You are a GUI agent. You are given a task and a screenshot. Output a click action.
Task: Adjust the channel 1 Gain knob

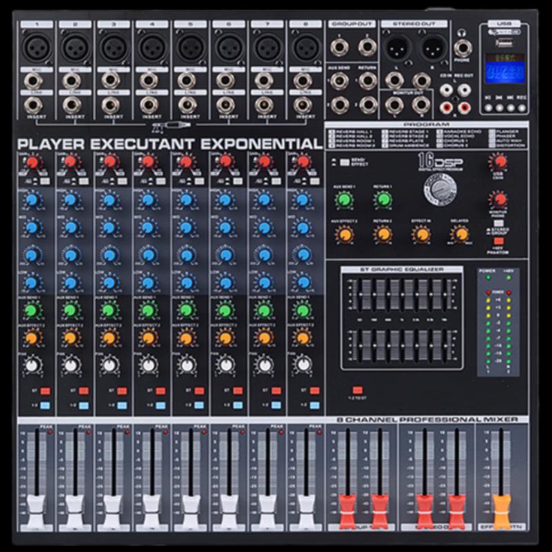(x=32, y=161)
